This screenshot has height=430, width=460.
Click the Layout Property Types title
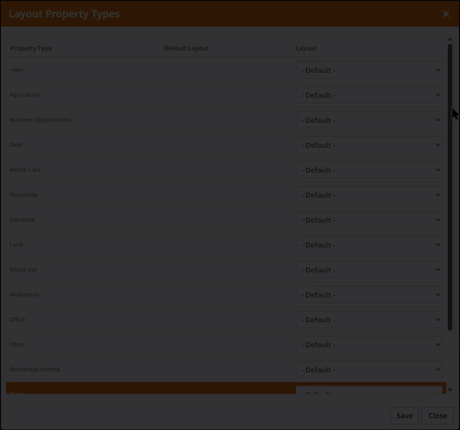click(x=64, y=14)
